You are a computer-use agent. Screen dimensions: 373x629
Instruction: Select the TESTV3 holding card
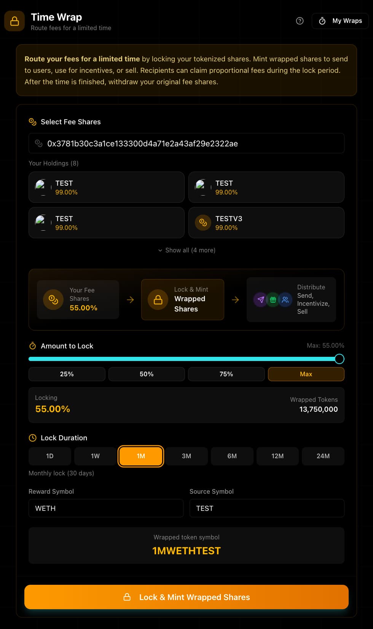click(266, 223)
